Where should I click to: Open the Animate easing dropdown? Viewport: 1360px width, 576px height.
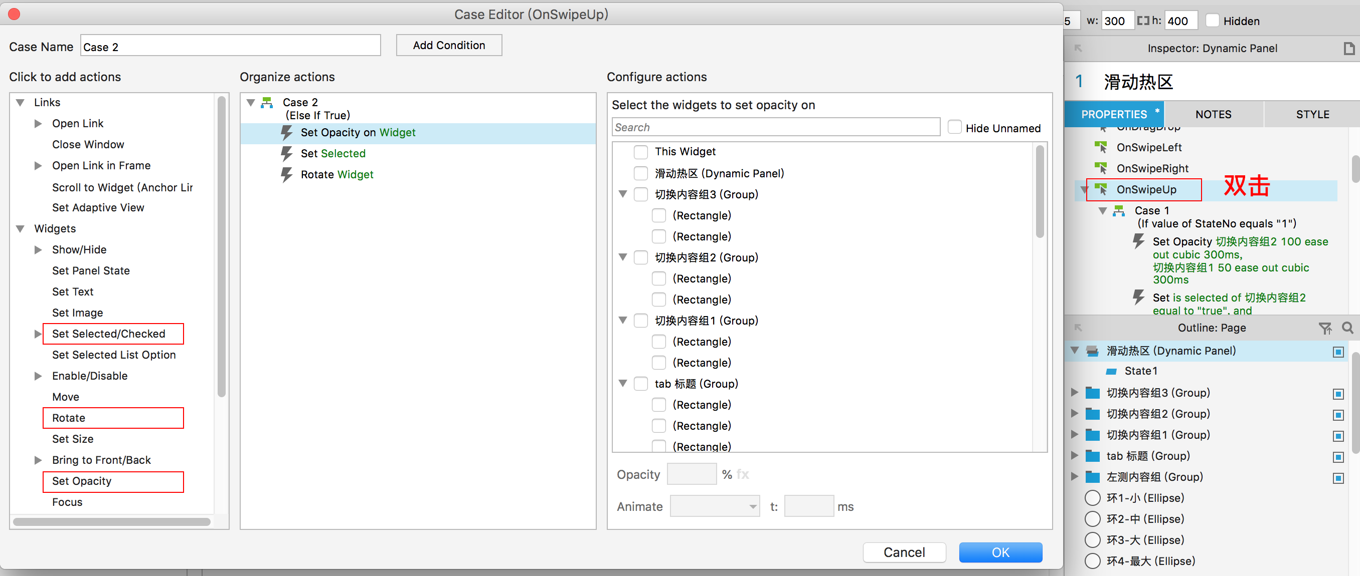714,506
